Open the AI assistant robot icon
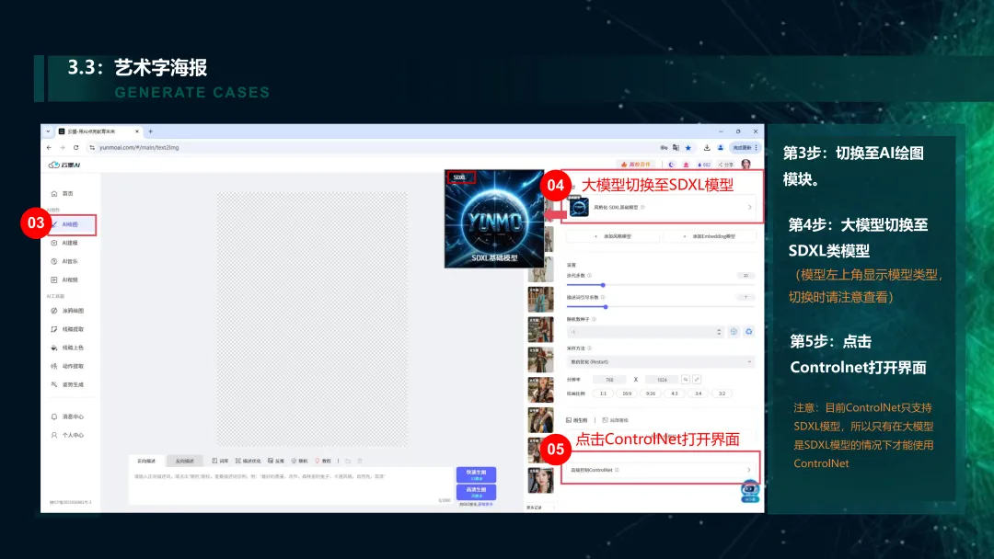This screenshot has height=559, width=994. [x=750, y=491]
